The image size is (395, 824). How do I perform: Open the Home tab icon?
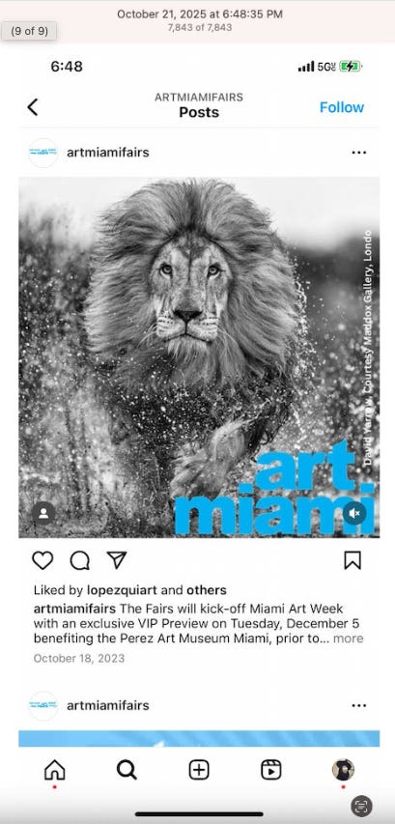55,770
